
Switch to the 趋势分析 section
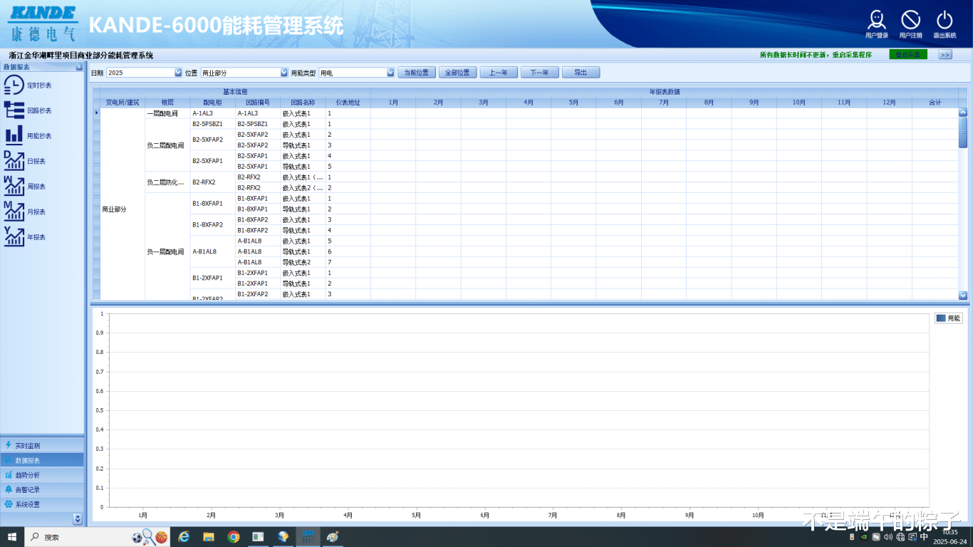pos(42,475)
